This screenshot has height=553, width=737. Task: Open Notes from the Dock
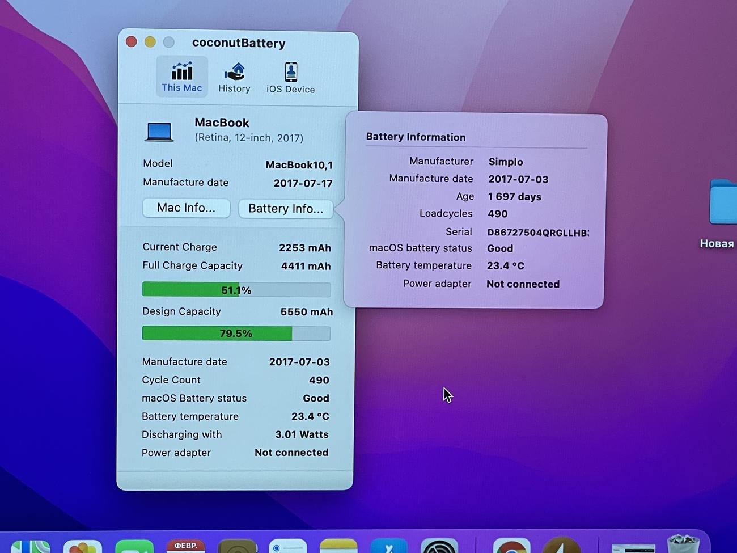point(338,546)
